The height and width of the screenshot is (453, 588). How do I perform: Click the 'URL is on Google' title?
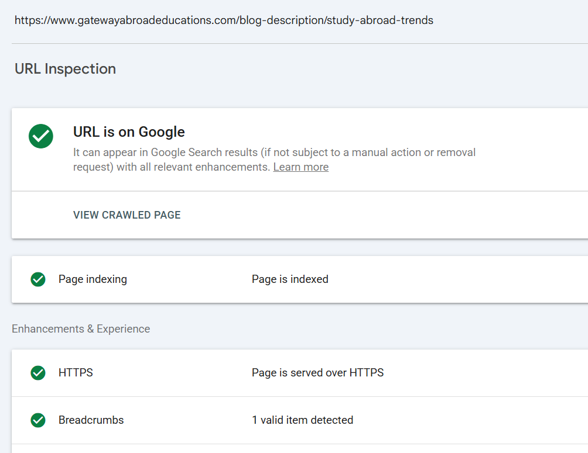click(129, 132)
